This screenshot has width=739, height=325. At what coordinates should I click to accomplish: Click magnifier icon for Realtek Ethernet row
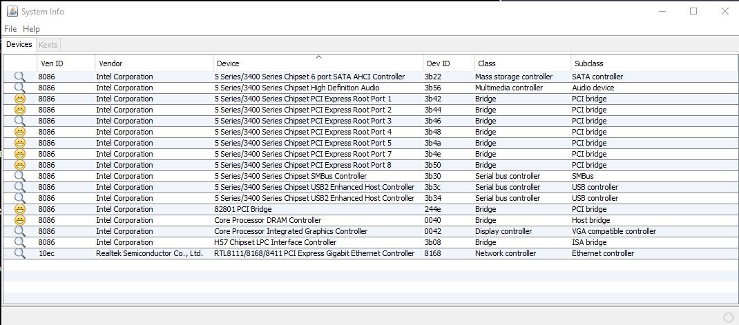19,253
